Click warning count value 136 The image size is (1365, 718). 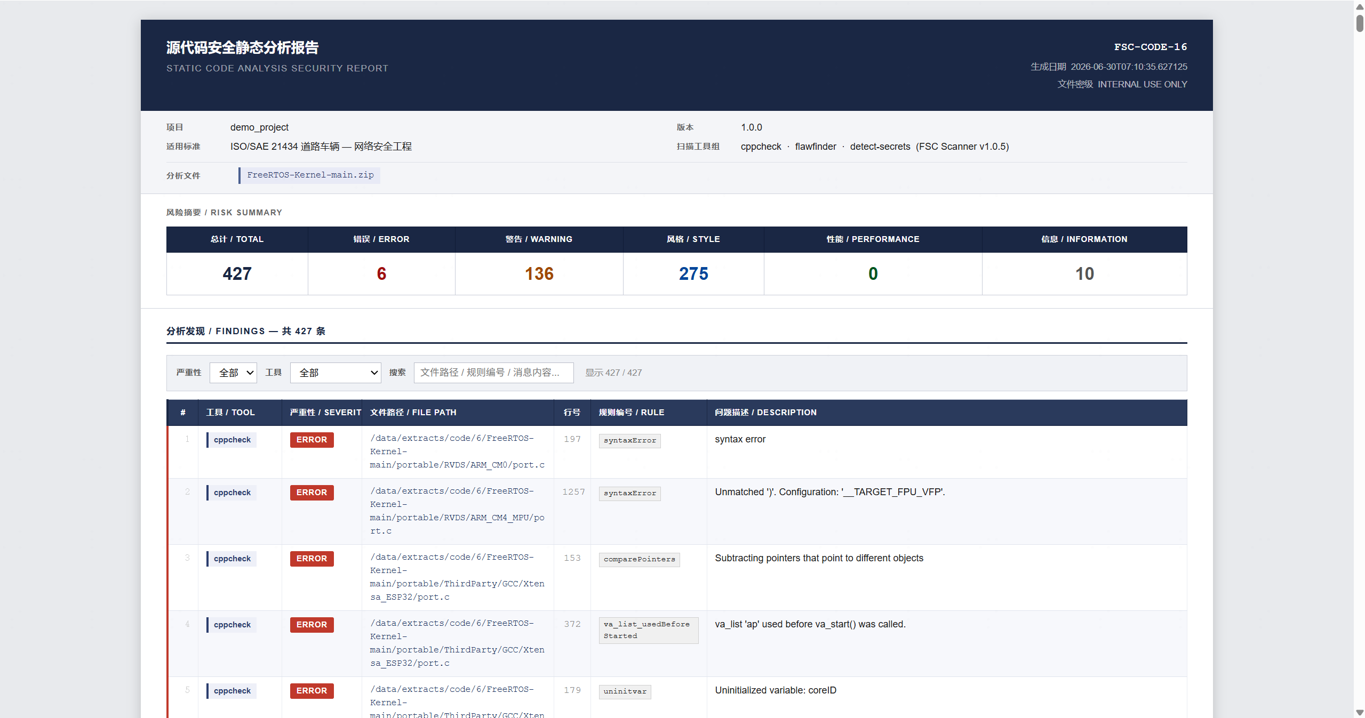point(539,273)
